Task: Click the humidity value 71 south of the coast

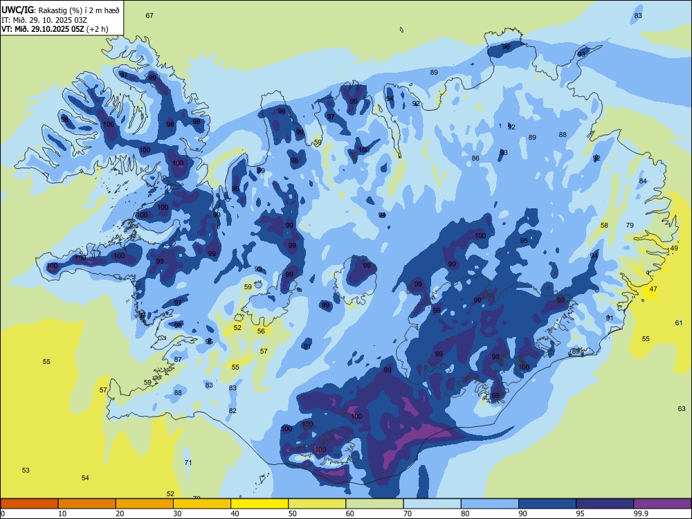Action: coord(188,462)
